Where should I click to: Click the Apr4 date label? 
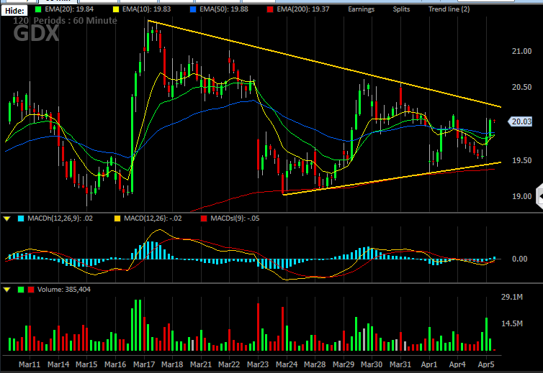coord(457,364)
